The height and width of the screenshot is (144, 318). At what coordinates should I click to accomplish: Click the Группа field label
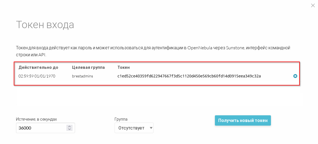121,119
